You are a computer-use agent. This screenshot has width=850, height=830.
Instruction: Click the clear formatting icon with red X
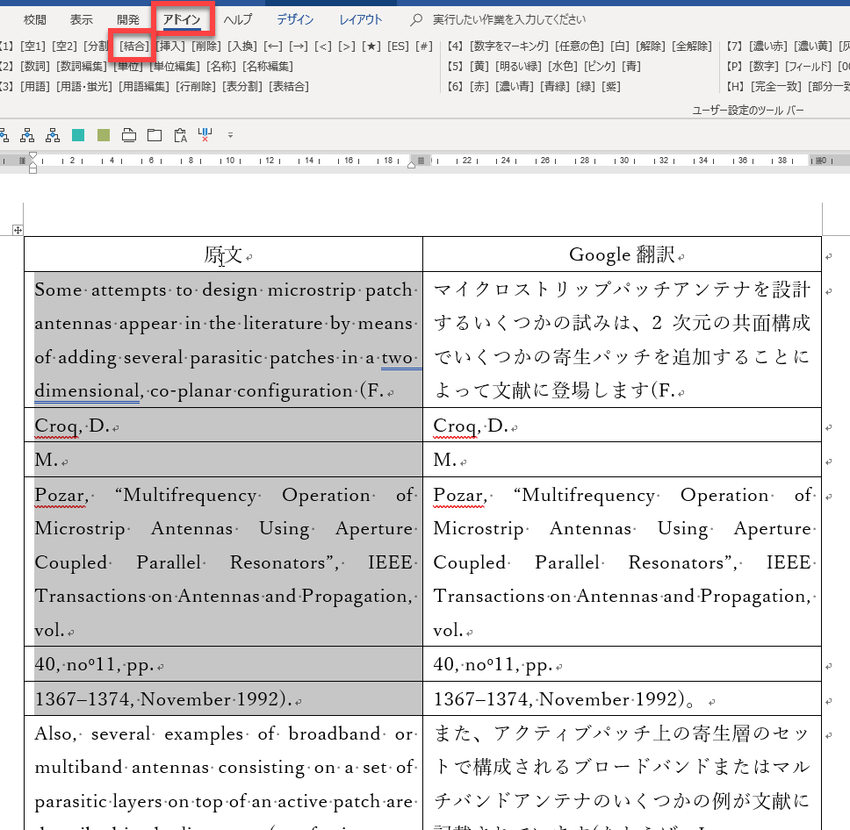(205, 135)
